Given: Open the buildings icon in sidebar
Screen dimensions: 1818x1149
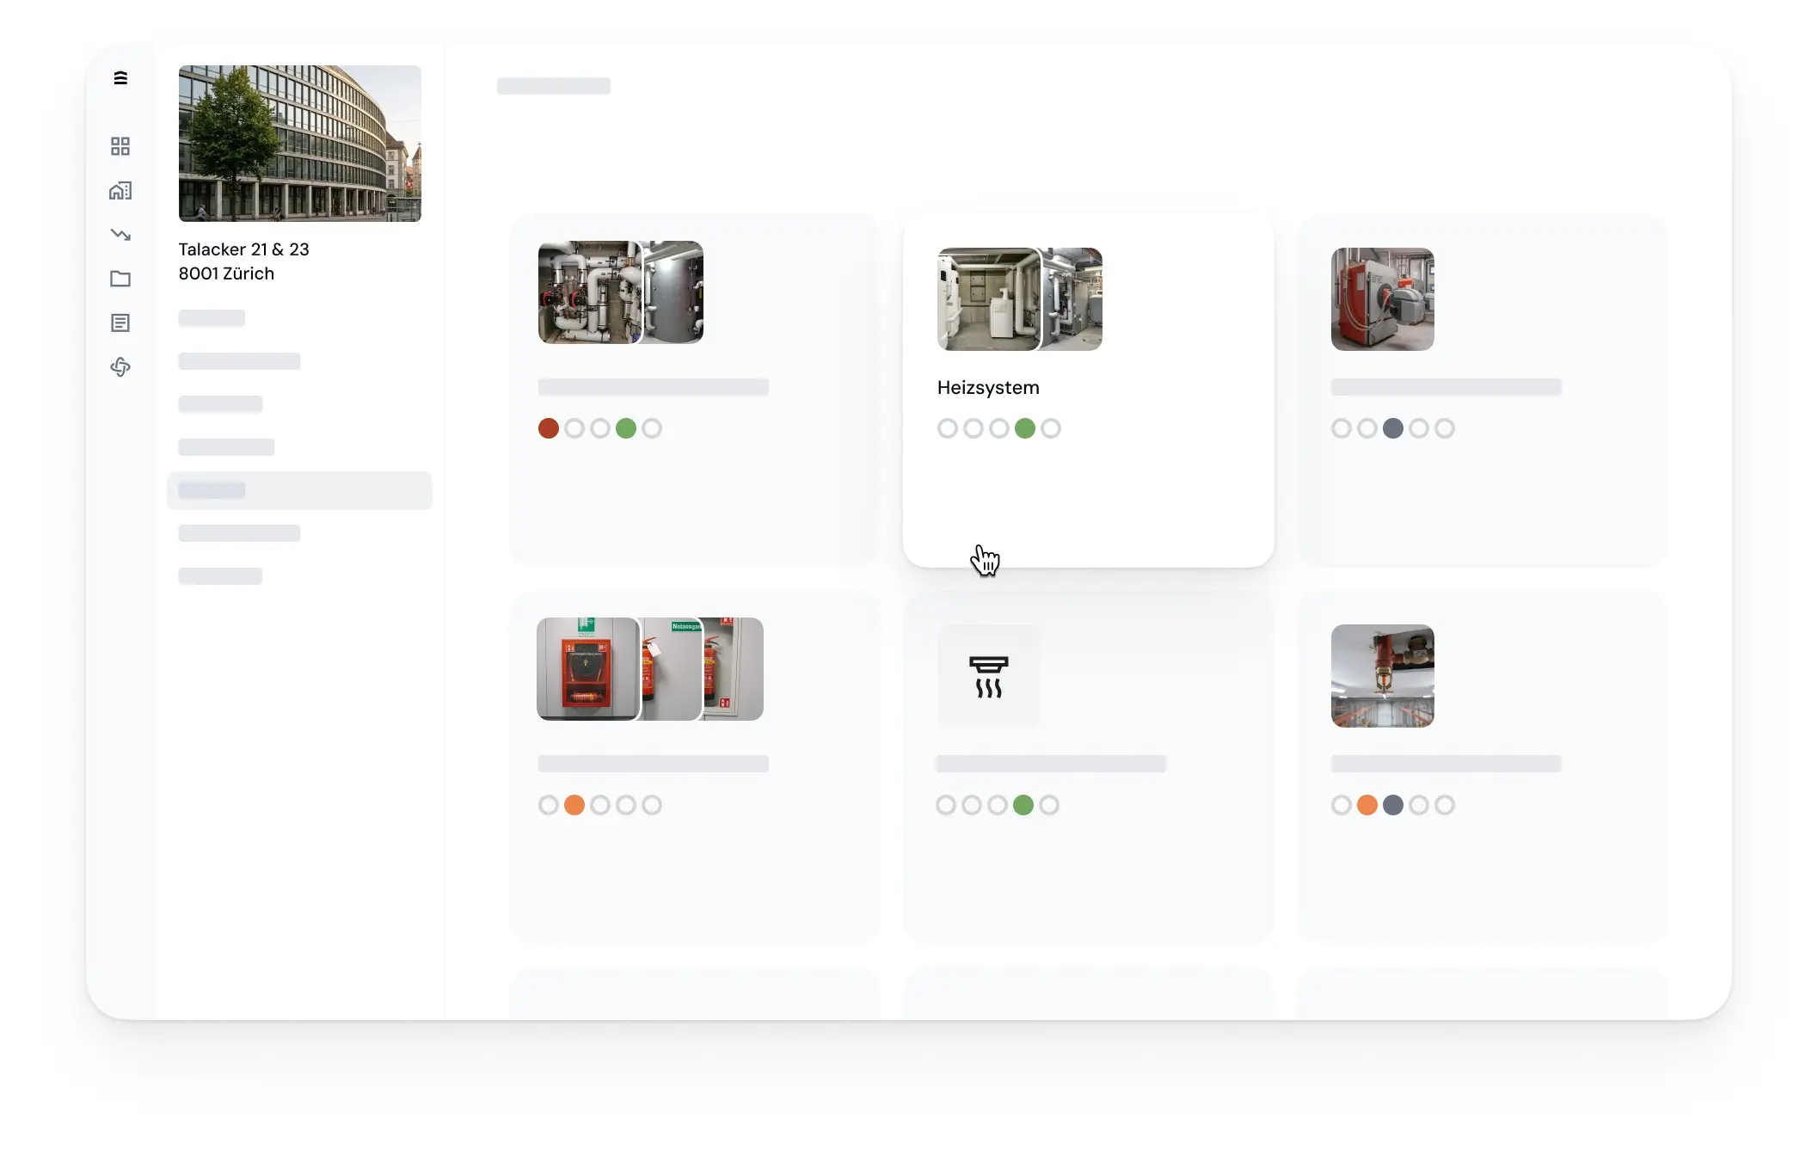Looking at the screenshot, I should pyautogui.click(x=120, y=190).
